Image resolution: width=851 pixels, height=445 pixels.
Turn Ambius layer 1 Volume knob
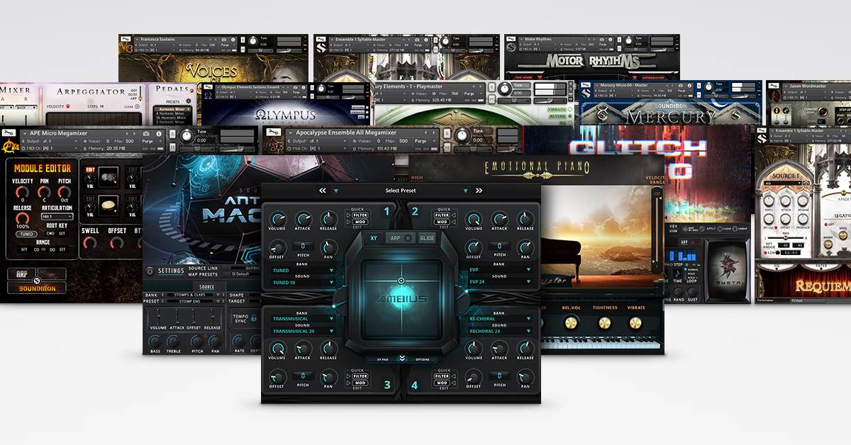[x=278, y=218]
